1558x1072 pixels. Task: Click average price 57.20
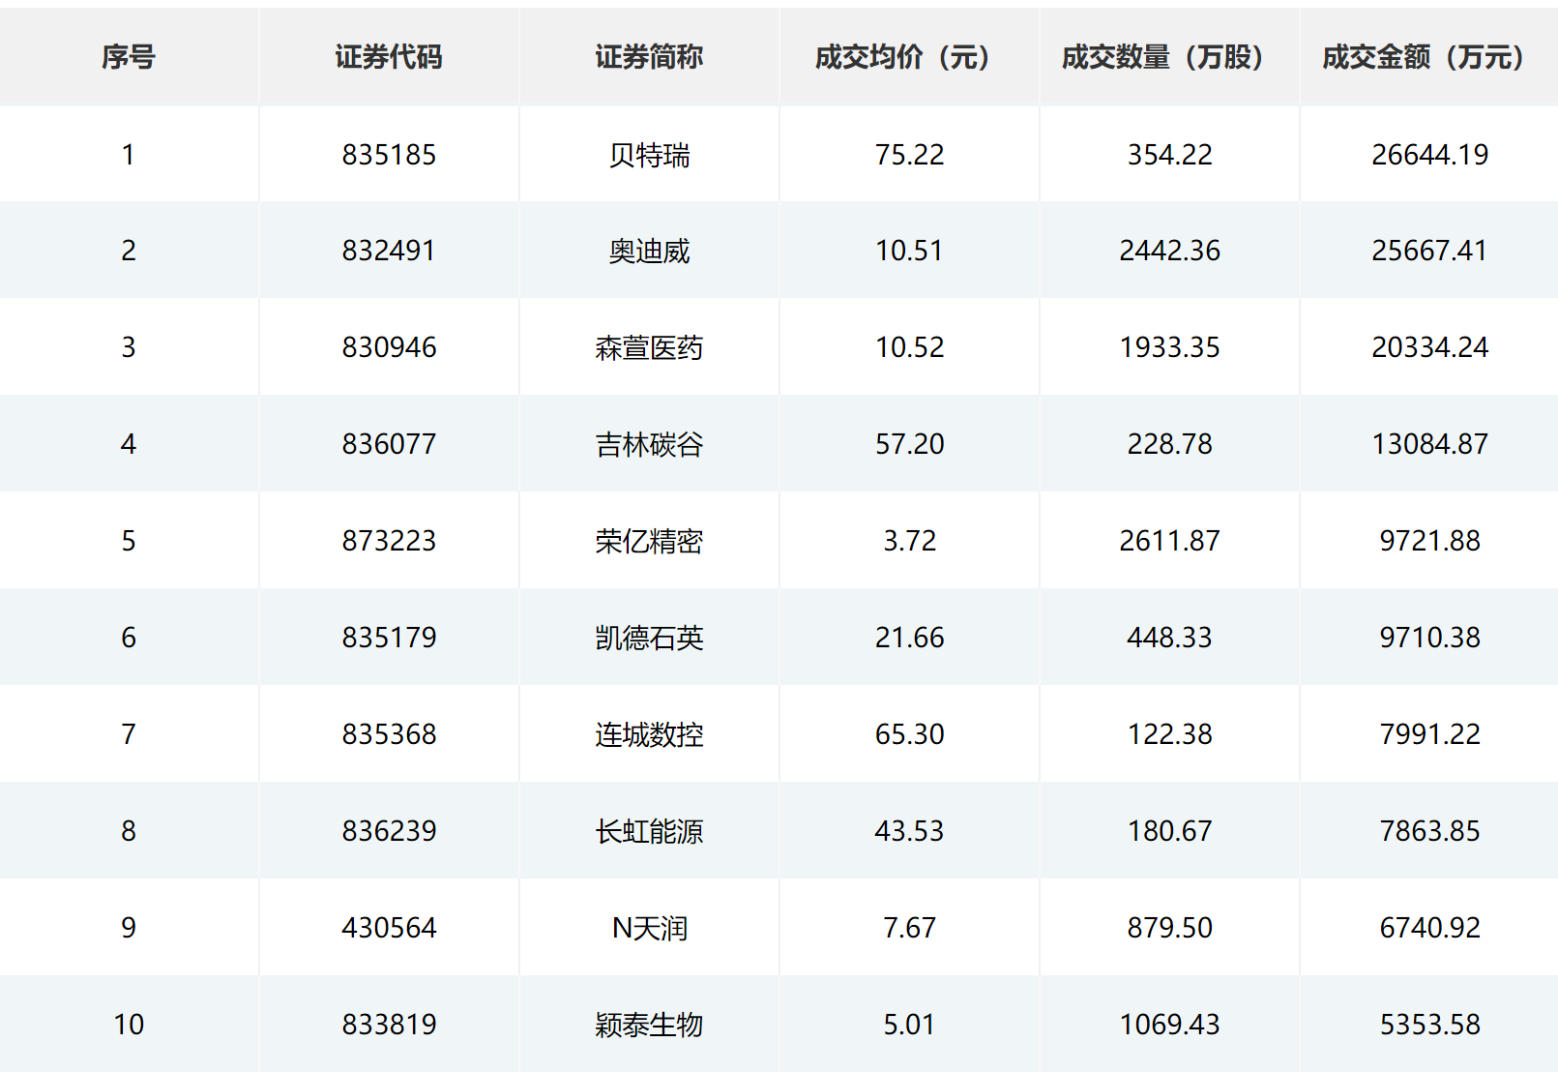(909, 444)
